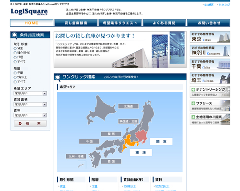Click the 中国 label on the map
The width and height of the screenshot is (240, 191).
[89, 142]
